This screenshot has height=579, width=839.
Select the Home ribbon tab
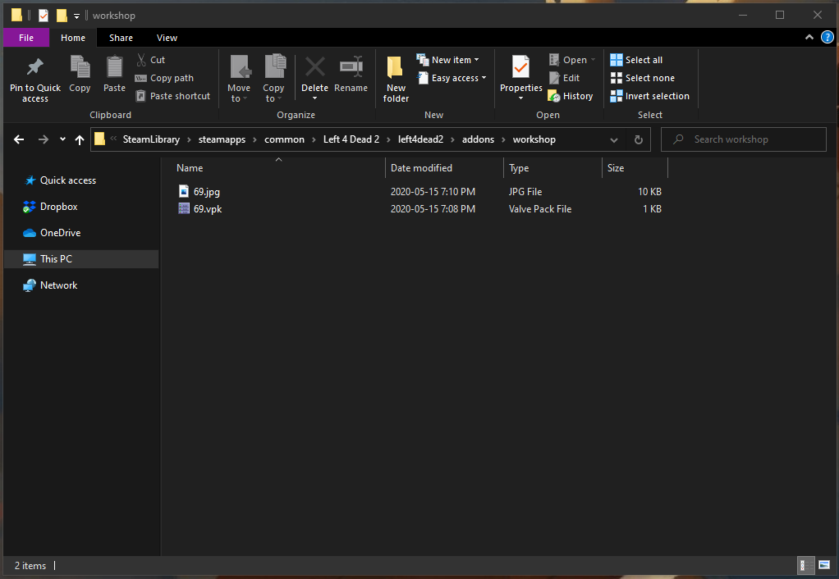click(x=73, y=38)
